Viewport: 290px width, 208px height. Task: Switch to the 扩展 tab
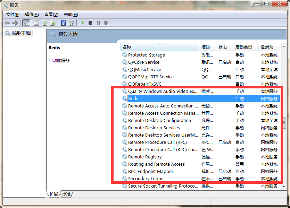[53, 194]
